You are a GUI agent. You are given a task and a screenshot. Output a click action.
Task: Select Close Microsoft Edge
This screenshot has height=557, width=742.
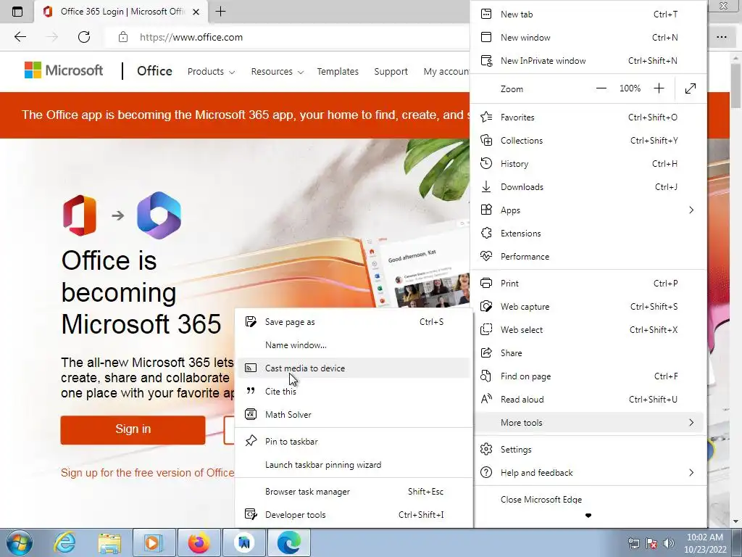[x=588, y=499]
